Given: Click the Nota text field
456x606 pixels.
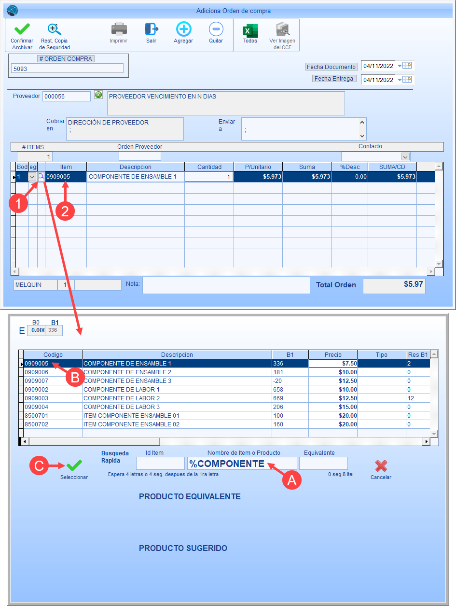Looking at the screenshot, I should [226, 285].
